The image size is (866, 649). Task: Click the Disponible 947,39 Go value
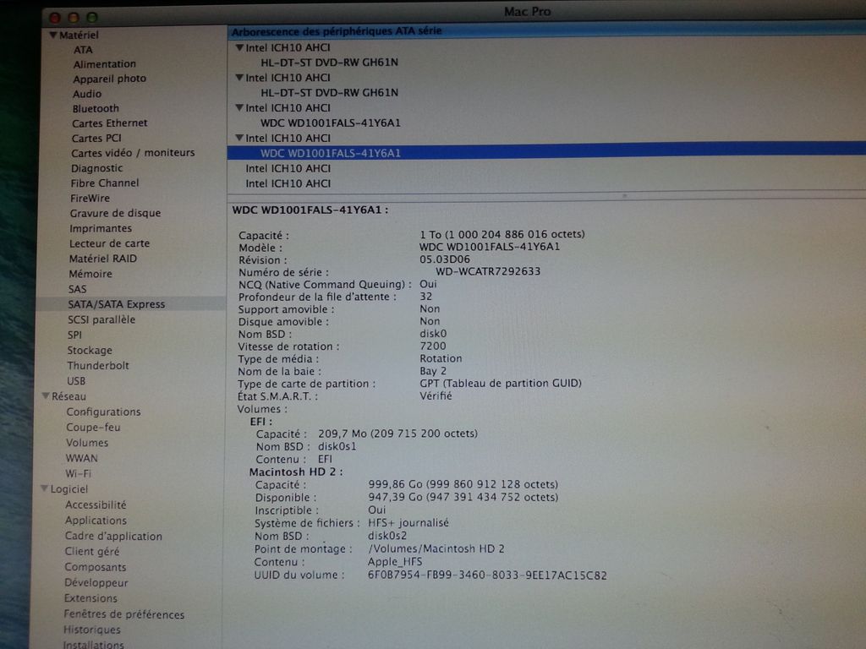tap(463, 497)
